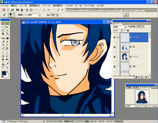Select the Eyedropper tool
The width and height of the screenshot is (158, 123).
tap(7, 64)
